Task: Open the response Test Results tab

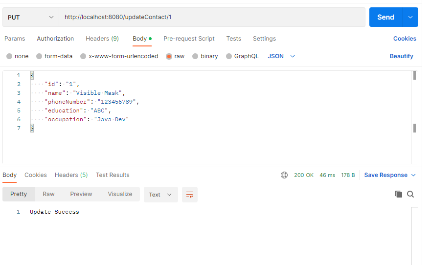Action: click(x=113, y=175)
